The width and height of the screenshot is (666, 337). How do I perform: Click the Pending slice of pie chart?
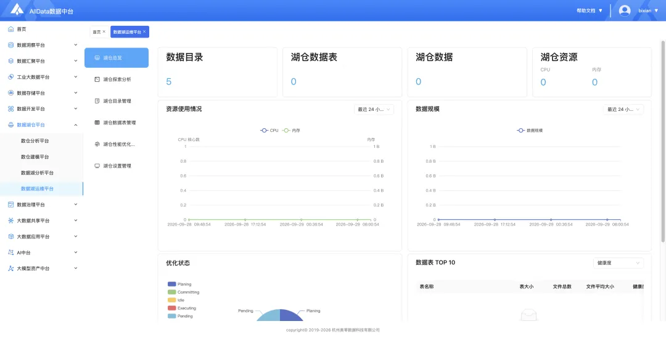[x=269, y=316]
